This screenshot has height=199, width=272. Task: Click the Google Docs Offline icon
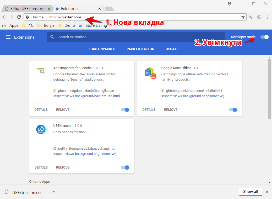[x=150, y=73]
